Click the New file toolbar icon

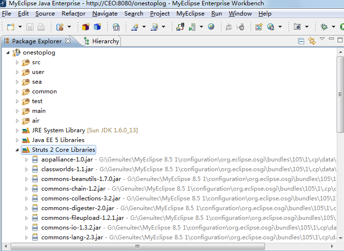11,27
